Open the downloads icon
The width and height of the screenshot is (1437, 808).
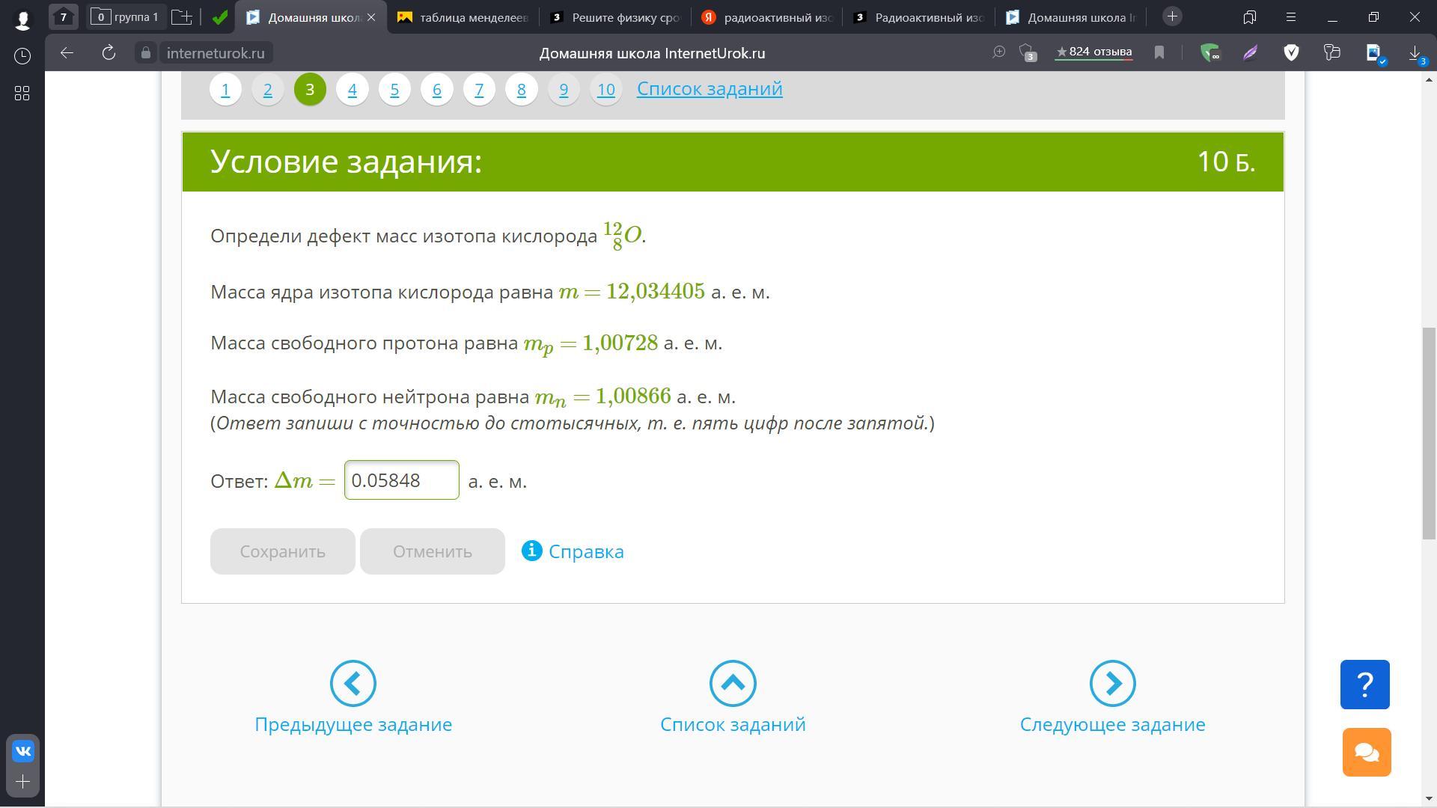click(1415, 52)
